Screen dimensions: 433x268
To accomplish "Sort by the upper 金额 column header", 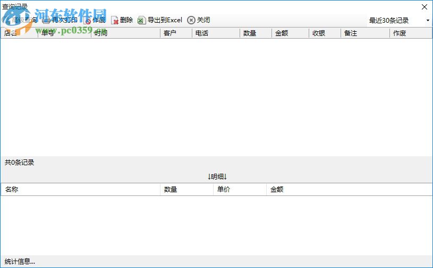I will [x=290, y=33].
